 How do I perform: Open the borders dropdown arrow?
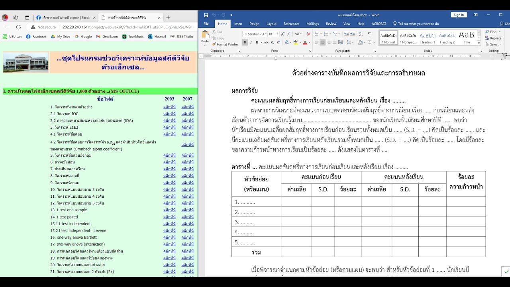374,42
